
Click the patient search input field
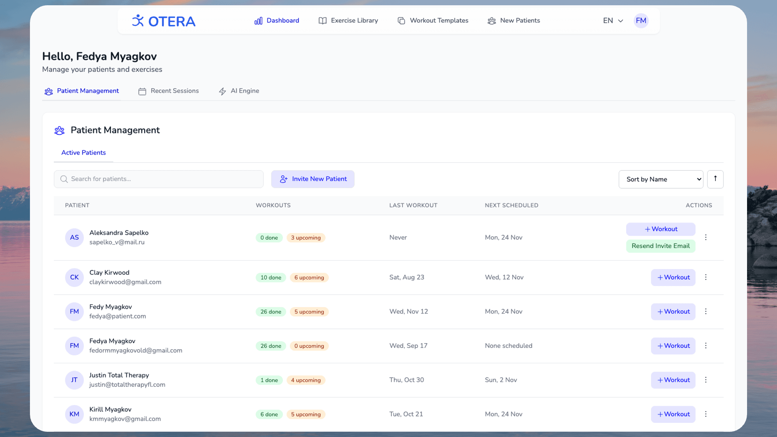click(x=159, y=179)
